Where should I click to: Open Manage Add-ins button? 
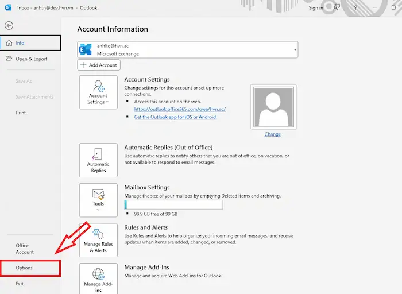pos(98,279)
